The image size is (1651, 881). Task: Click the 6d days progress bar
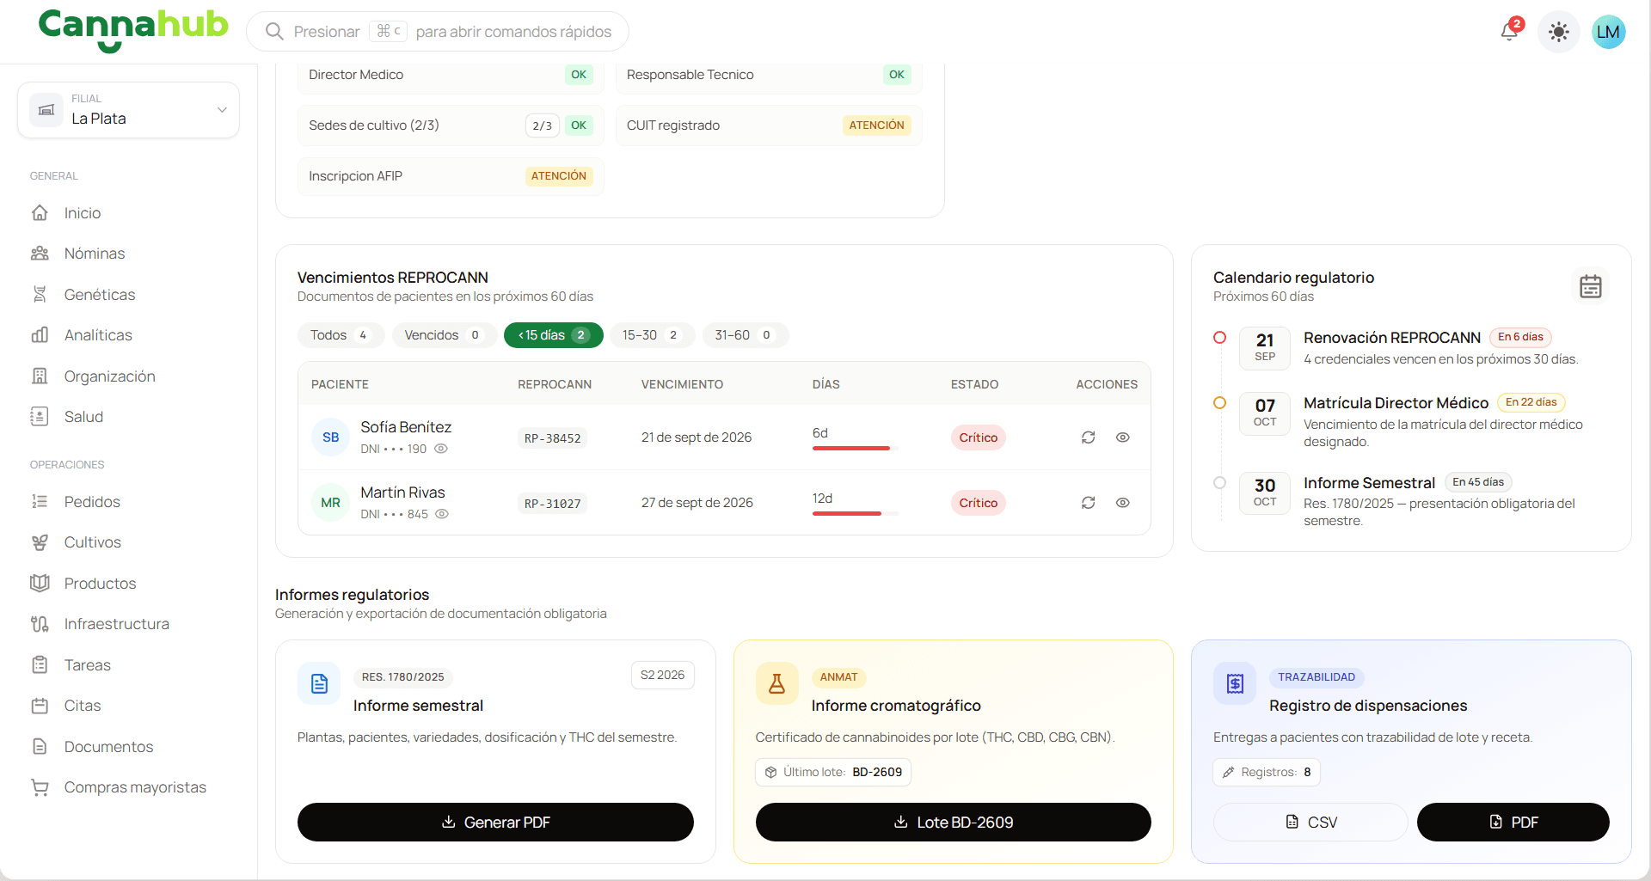856,448
